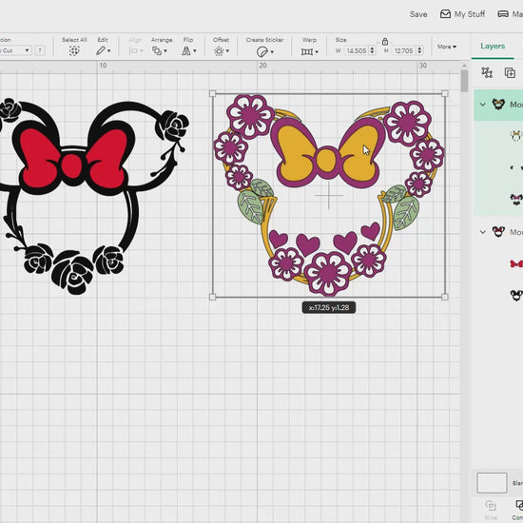The image size is (523, 523).
Task: Expand the Offset dropdown arrow
Action: 228,51
